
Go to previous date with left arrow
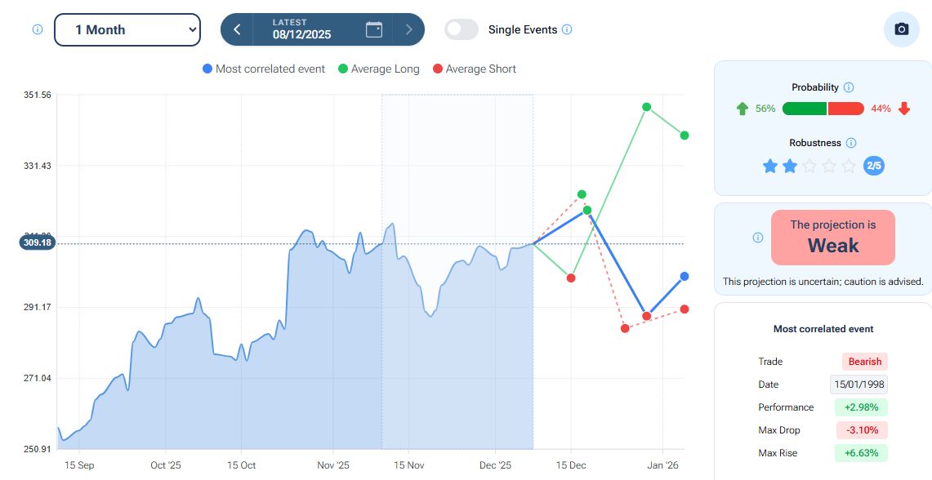coord(237,29)
